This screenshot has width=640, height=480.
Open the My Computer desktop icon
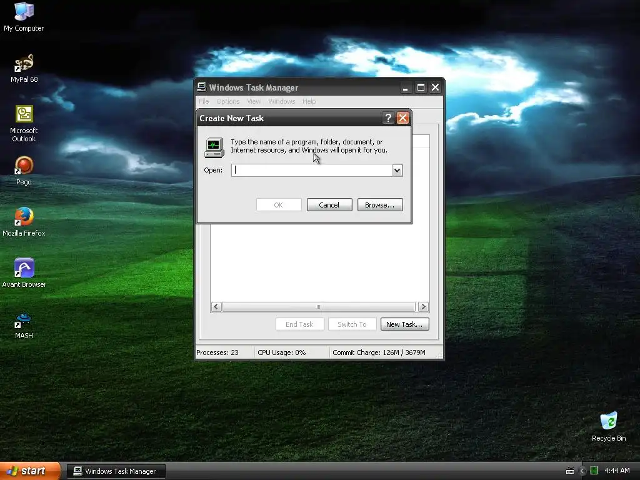[24, 17]
